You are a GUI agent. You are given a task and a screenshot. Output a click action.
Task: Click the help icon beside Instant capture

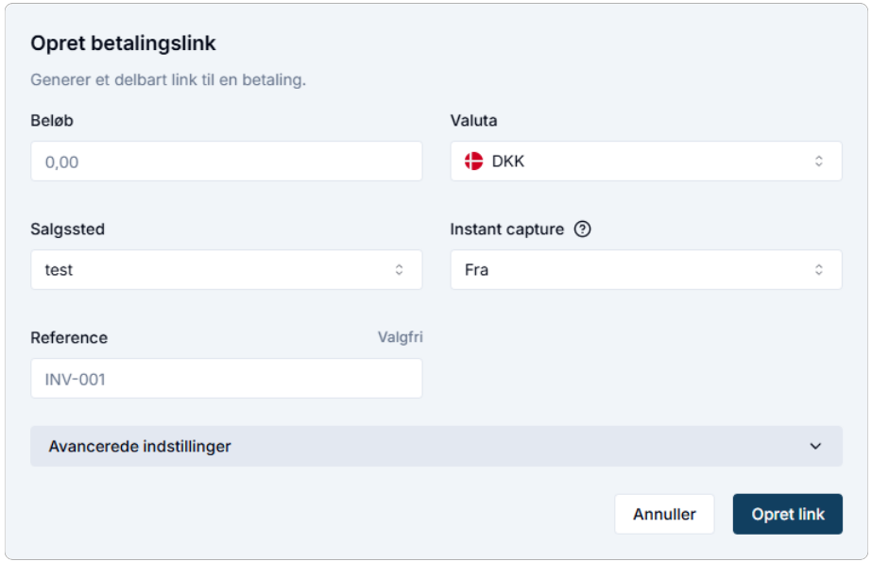click(582, 229)
